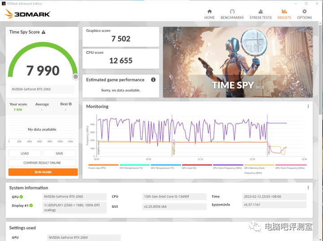This screenshot has width=323, height=241.
Task: Click the Time Spy benchmark image
Action: [x=238, y=62]
